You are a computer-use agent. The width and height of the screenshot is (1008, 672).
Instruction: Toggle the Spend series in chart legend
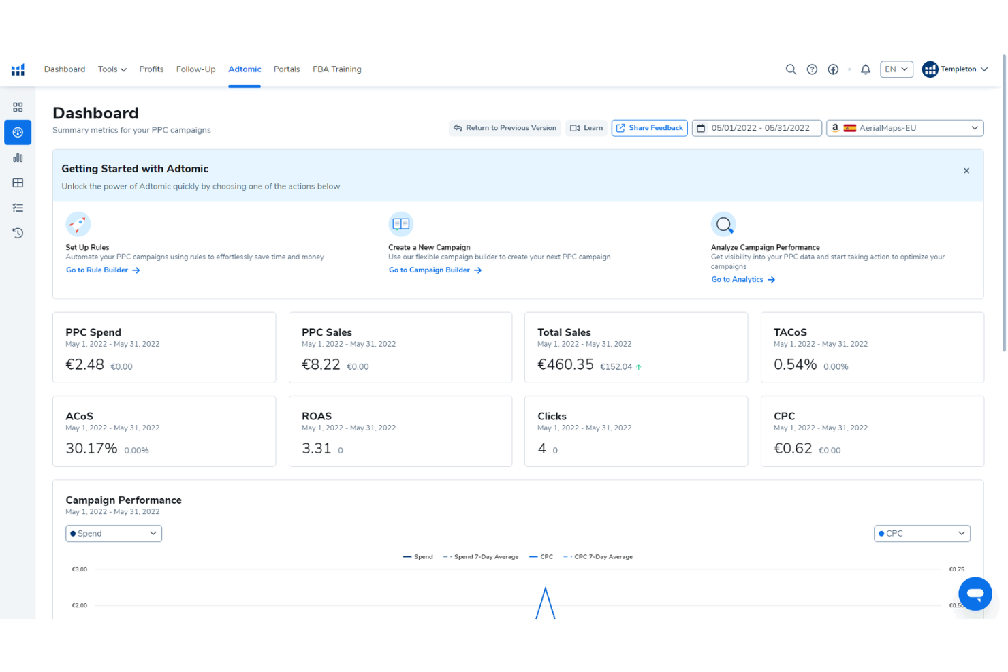418,557
